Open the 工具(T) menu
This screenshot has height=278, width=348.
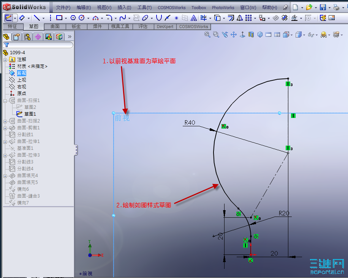pos(144,8)
